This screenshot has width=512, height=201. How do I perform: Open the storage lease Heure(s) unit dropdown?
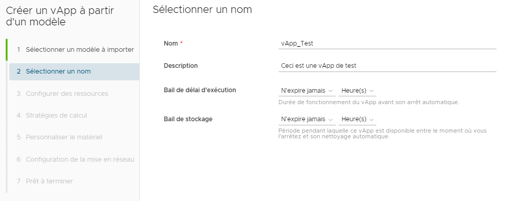pyautogui.click(x=357, y=119)
